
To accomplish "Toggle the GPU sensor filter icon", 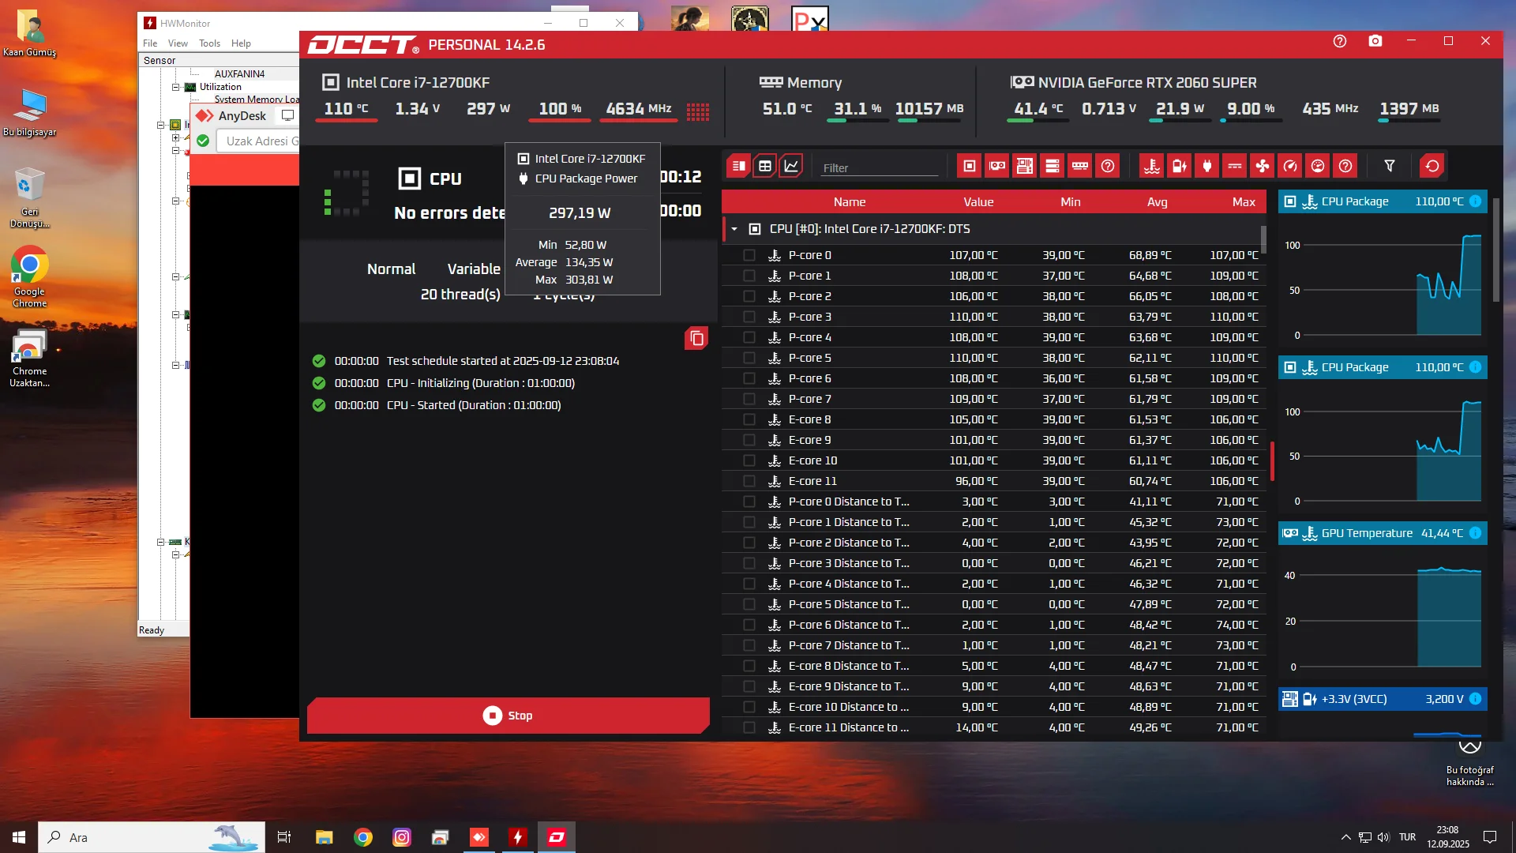I will click(997, 166).
